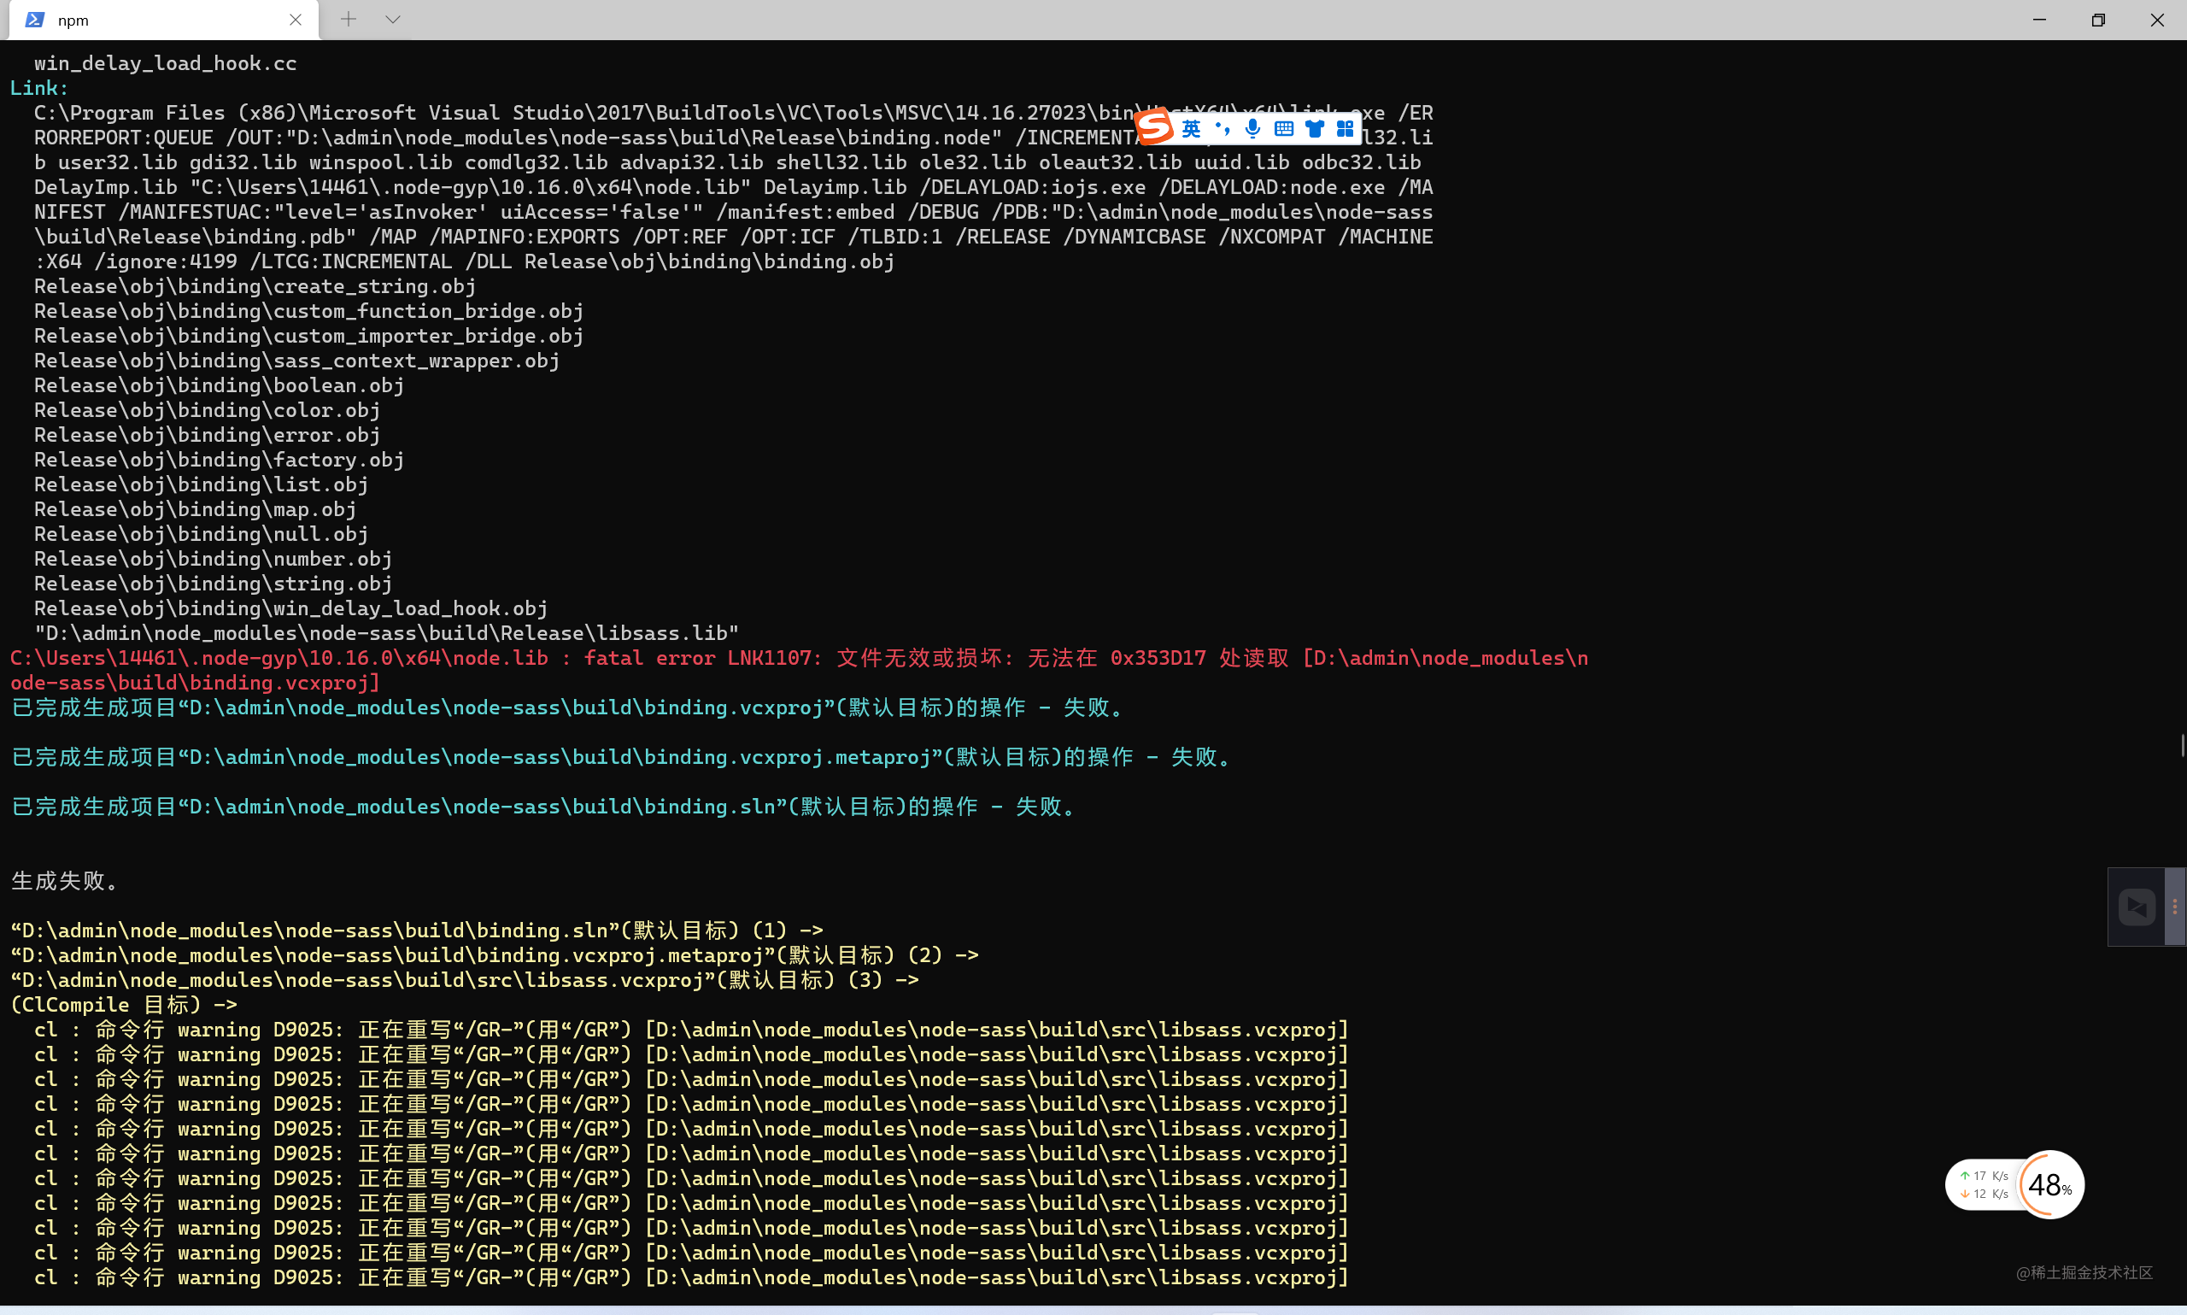This screenshot has height=1315, width=2187.
Task: Click 'Release\obj\binding\map.obj' line
Action: tap(195, 509)
